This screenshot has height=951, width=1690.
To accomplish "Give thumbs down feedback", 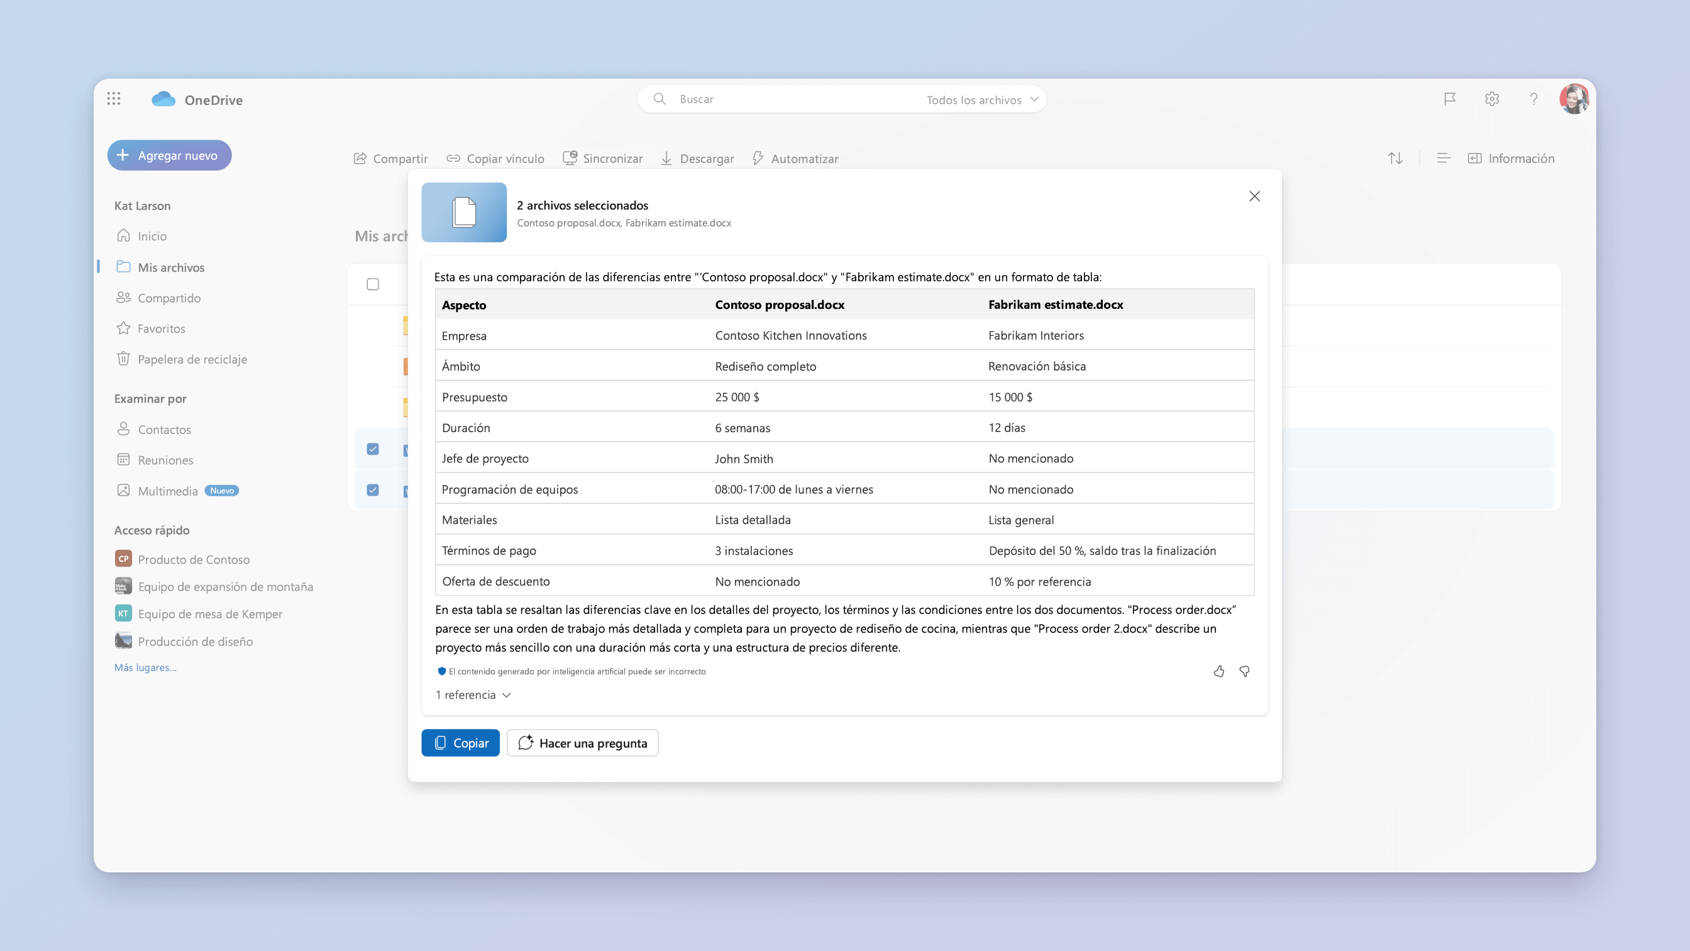I will coord(1244,670).
